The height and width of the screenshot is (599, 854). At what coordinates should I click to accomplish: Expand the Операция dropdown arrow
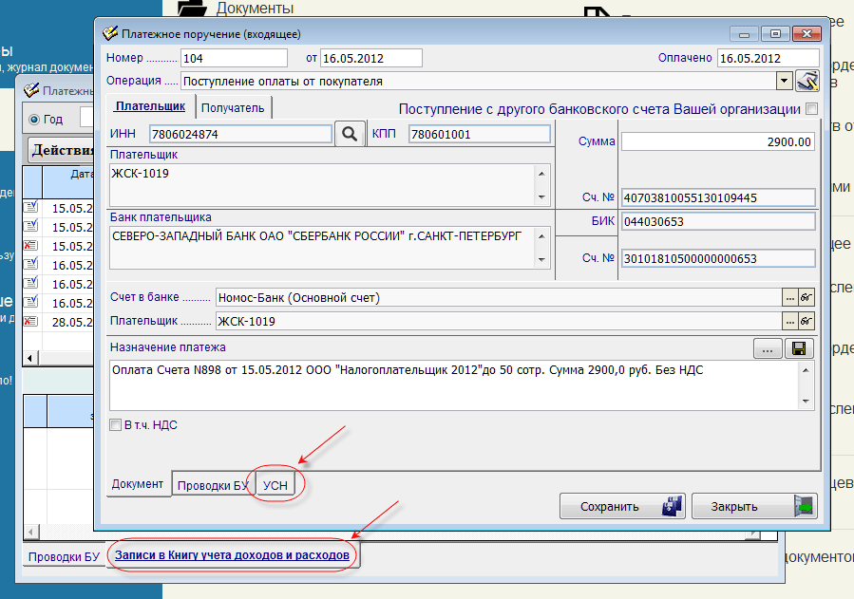[784, 81]
